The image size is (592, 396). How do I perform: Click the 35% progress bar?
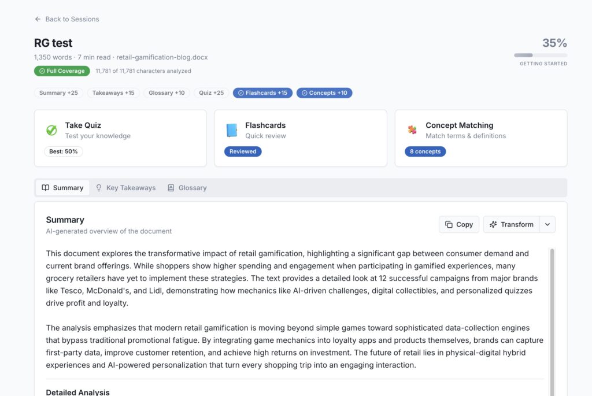(x=541, y=55)
